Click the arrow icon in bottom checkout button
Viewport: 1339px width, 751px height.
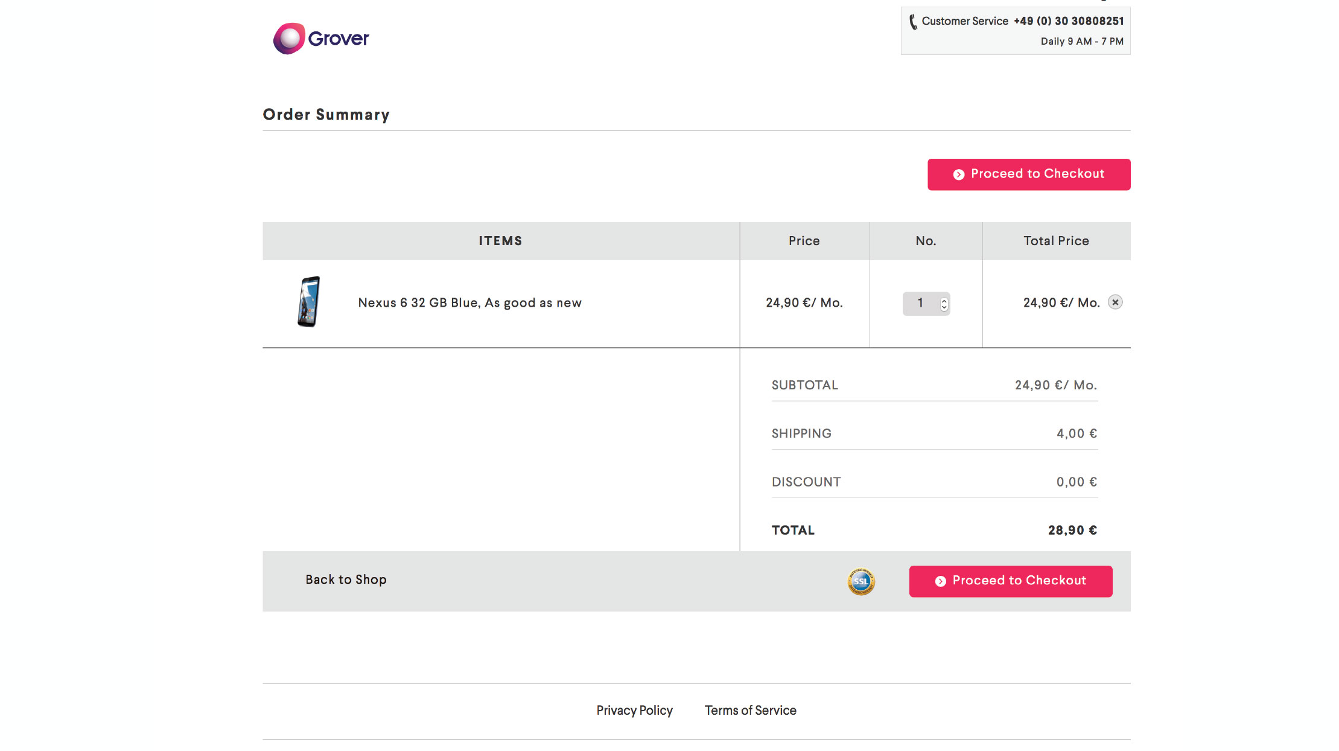point(941,581)
